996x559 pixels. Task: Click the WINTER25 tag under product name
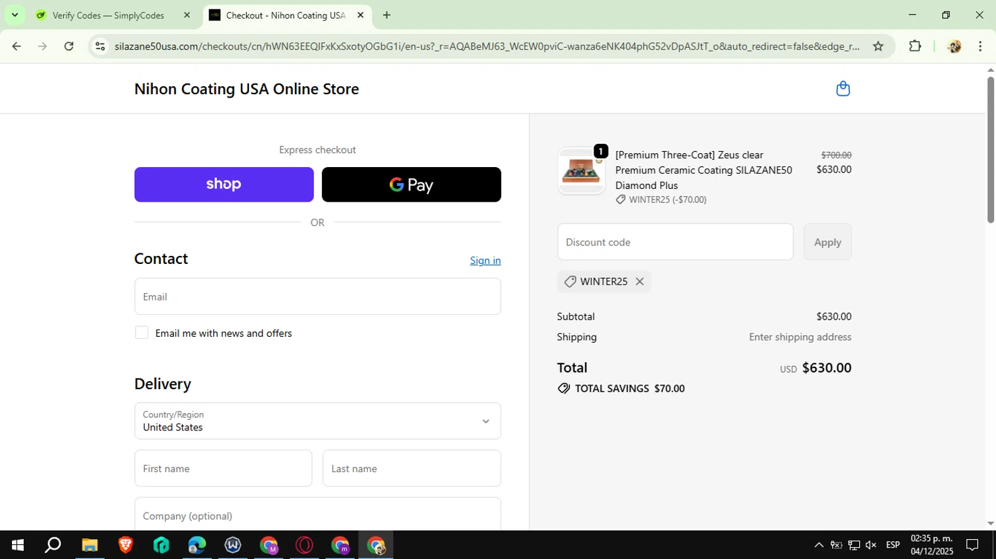point(661,200)
